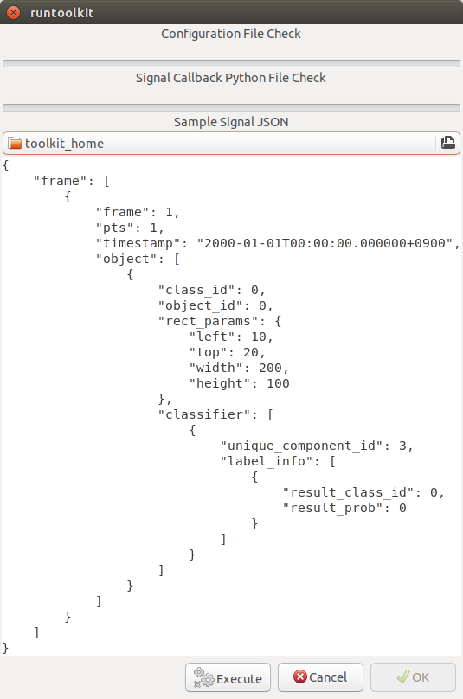Viewport: 463px width, 699px height.
Task: Click the Signal Callback Python File Check bar
Action: tap(231, 108)
